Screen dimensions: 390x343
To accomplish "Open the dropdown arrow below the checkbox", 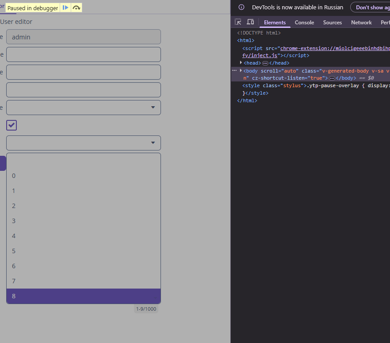I will click(153, 143).
